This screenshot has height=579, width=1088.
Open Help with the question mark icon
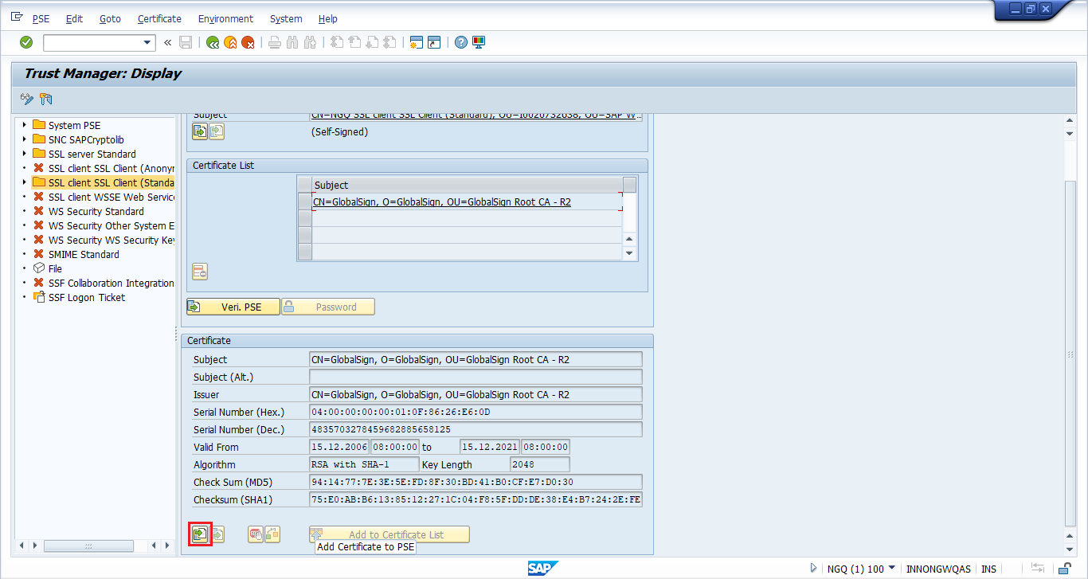point(460,42)
